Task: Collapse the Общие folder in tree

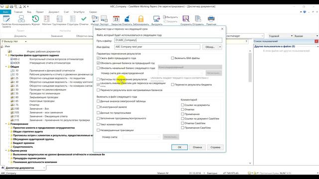Action: (x=6, y=67)
